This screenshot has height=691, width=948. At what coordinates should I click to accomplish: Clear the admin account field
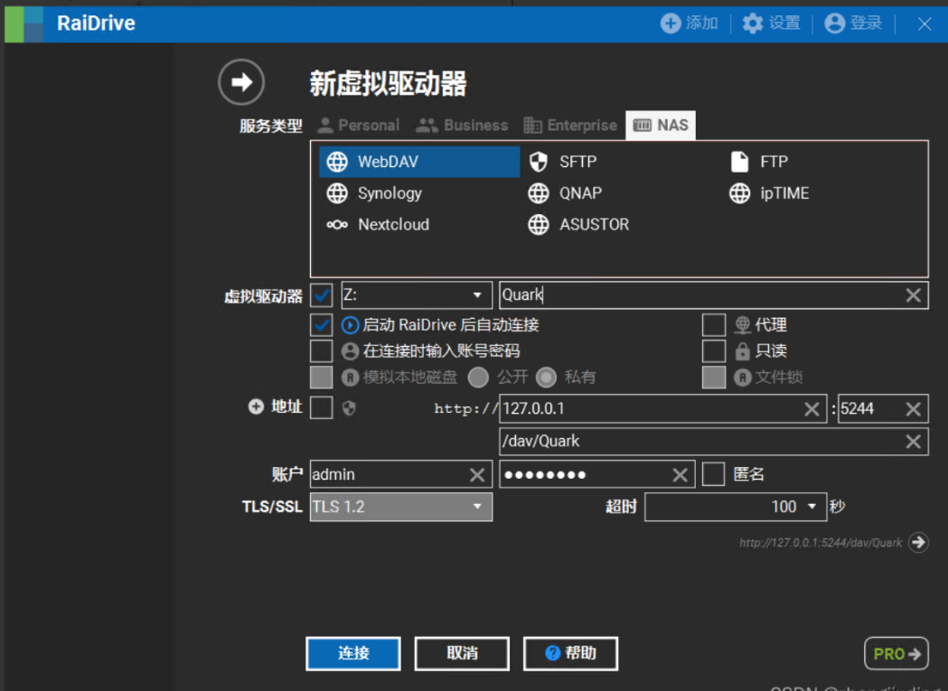pos(477,475)
